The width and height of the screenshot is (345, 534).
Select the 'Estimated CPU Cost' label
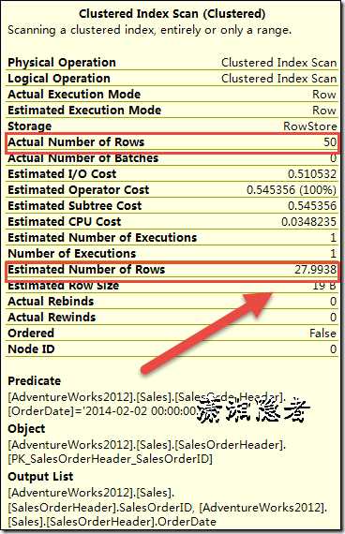pos(64,222)
